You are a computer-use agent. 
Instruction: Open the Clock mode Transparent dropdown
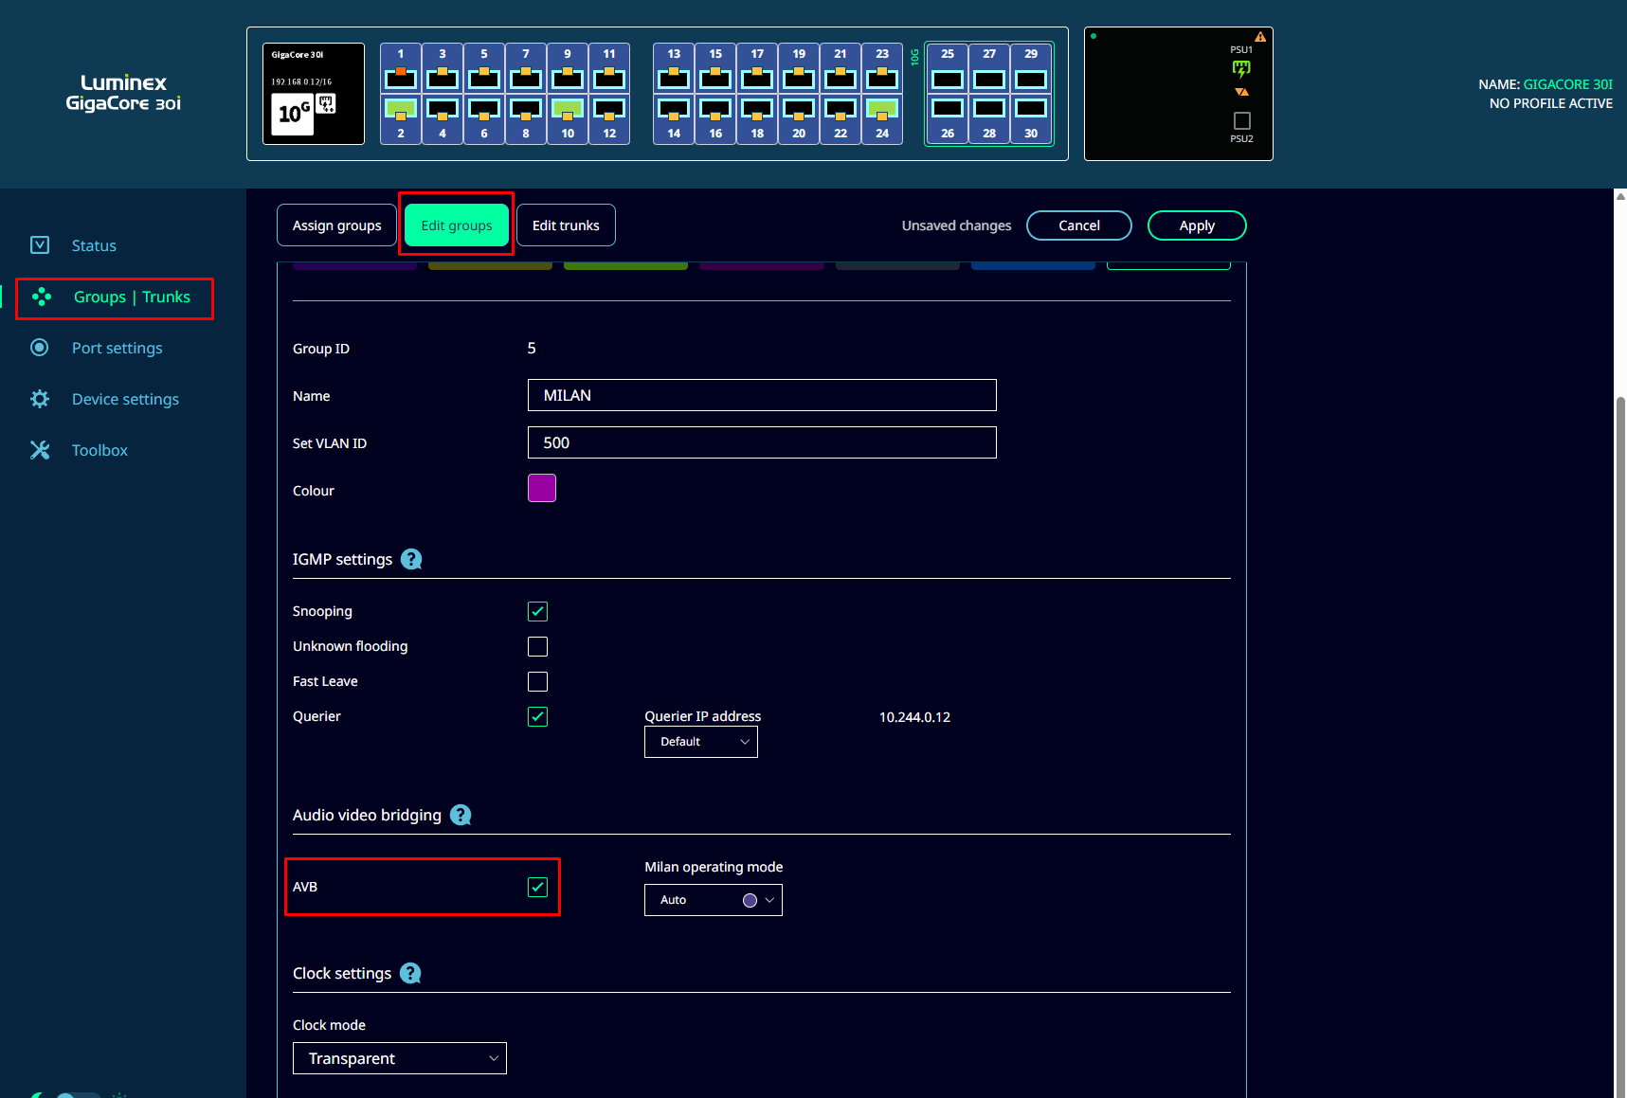(400, 1058)
